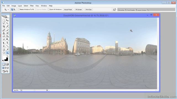Set Standard Screen Mode

[3, 68]
